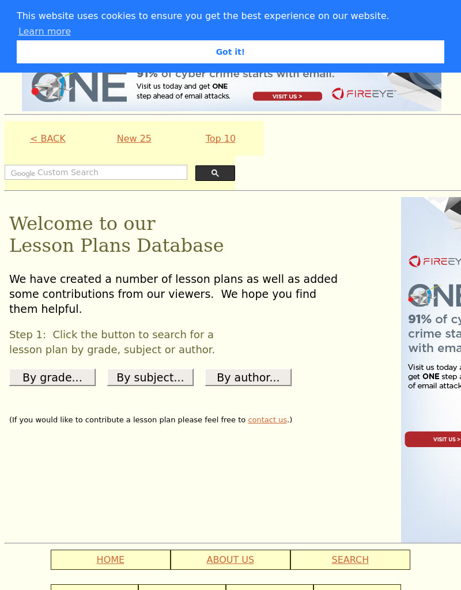Select HOME in the bottom navigation
The height and width of the screenshot is (590, 461).
[110, 559]
